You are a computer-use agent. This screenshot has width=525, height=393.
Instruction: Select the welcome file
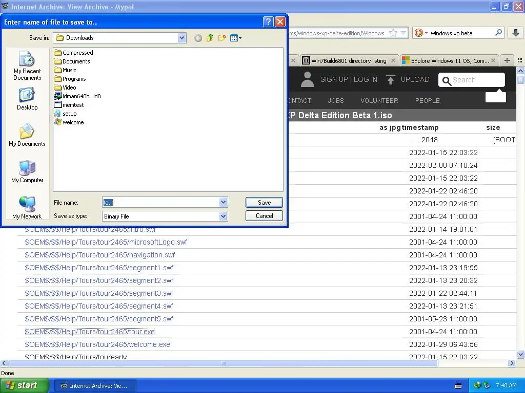click(69, 122)
